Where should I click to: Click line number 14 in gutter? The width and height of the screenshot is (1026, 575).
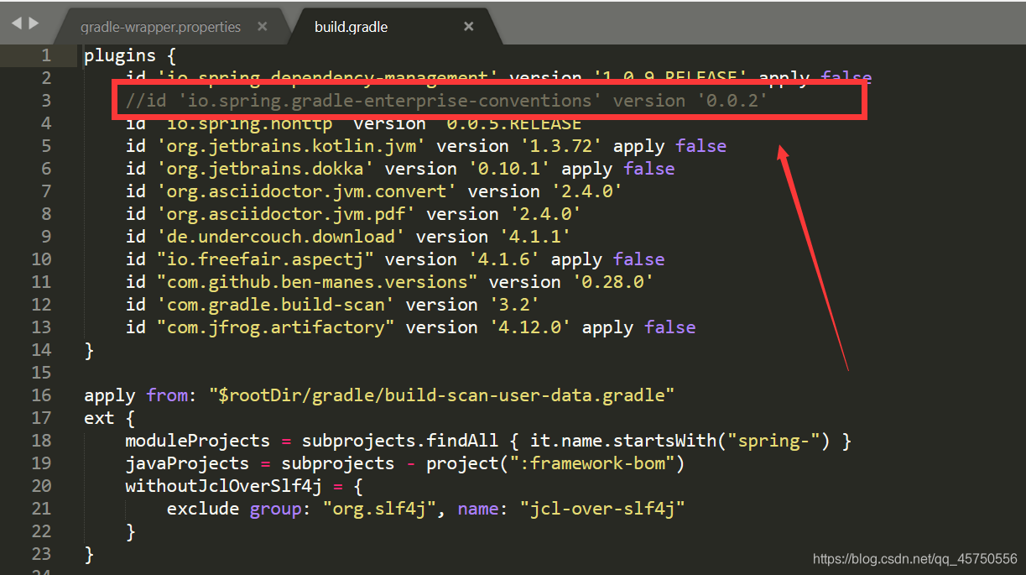pyautogui.click(x=41, y=350)
